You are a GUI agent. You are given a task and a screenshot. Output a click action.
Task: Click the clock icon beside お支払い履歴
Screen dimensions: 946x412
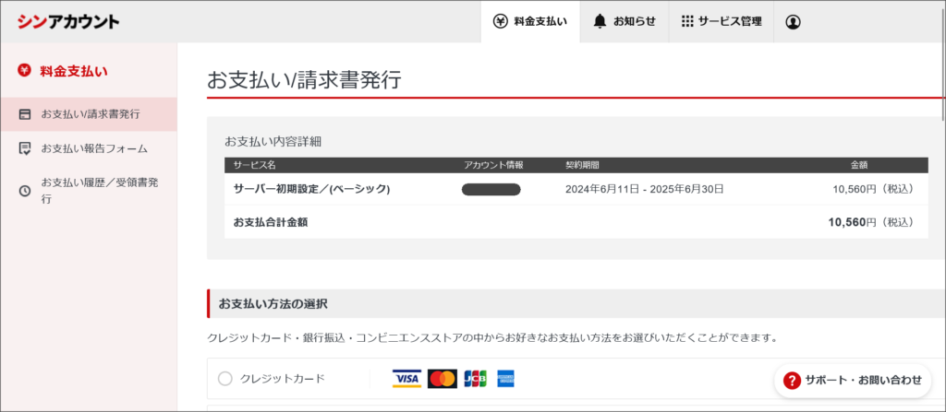25,191
